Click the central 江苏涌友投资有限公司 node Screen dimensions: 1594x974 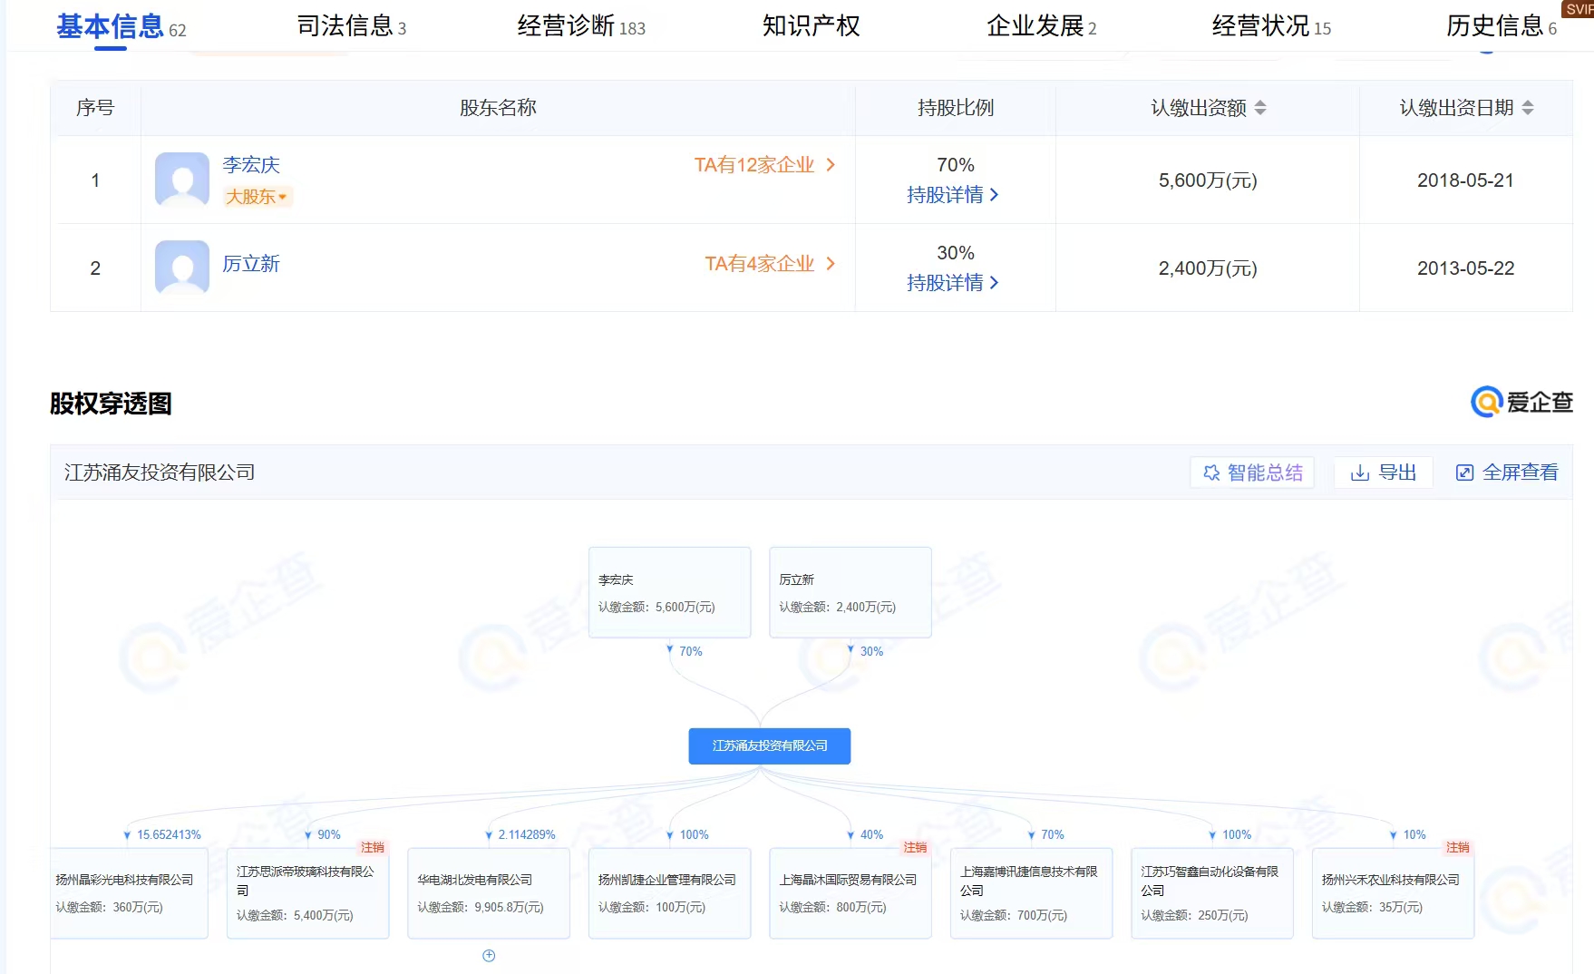click(x=770, y=746)
